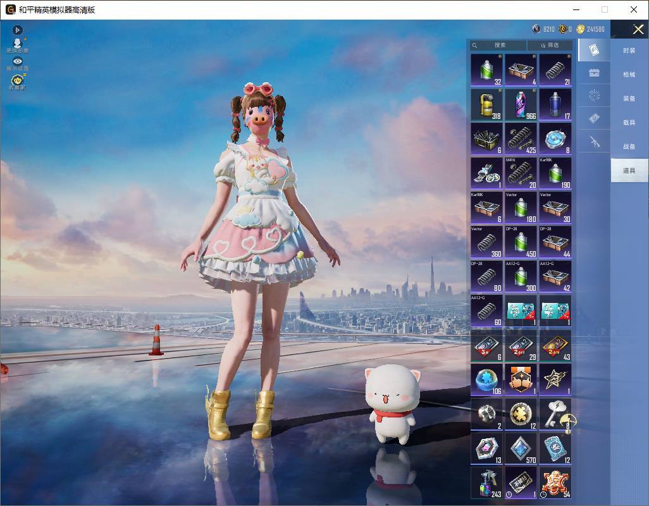Image resolution: width=649 pixels, height=506 pixels.
Task: Select the fireworks sub-category icon
Action: point(594,96)
